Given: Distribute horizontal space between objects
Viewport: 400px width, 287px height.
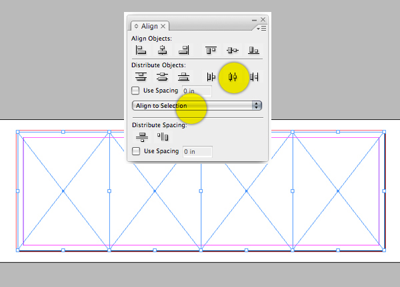Looking at the screenshot, I should 163,137.
